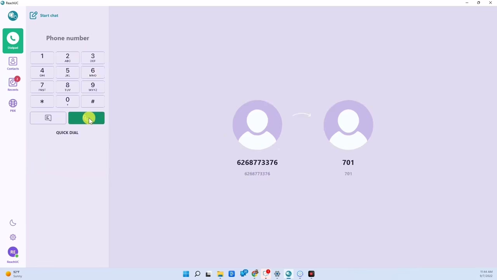Screen dimensions: 497x280
Task: Click the ReachUC taskbar icon
Action: tap(288, 274)
